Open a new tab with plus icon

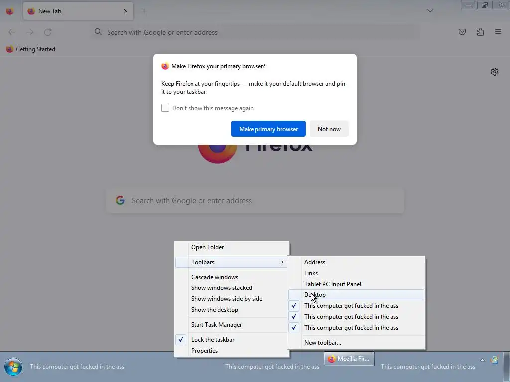point(144,11)
